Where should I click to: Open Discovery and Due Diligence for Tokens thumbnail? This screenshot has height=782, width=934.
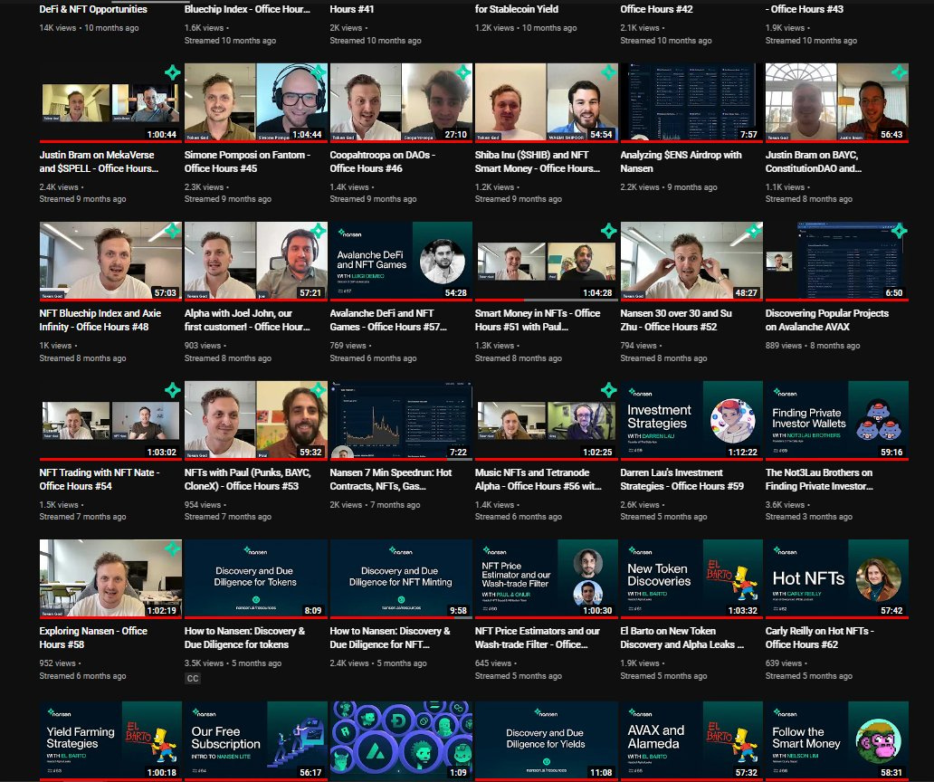255,578
